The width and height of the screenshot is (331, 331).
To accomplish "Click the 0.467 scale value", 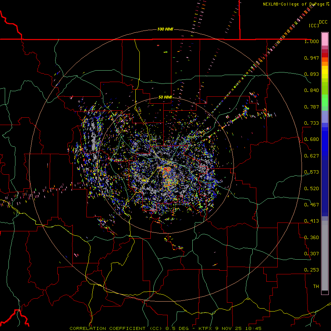I will 312,205.
